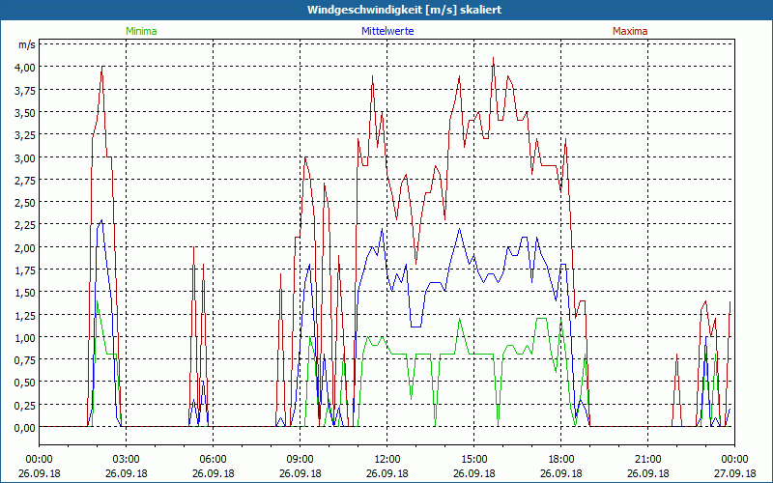Click the green minima peak near 02:00
Image resolution: width=773 pixels, height=483 pixels.
click(98, 301)
